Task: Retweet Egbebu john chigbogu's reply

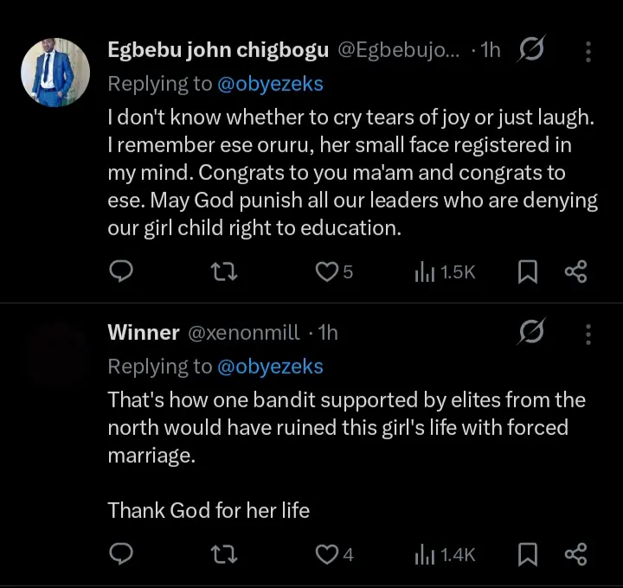Action: click(225, 272)
